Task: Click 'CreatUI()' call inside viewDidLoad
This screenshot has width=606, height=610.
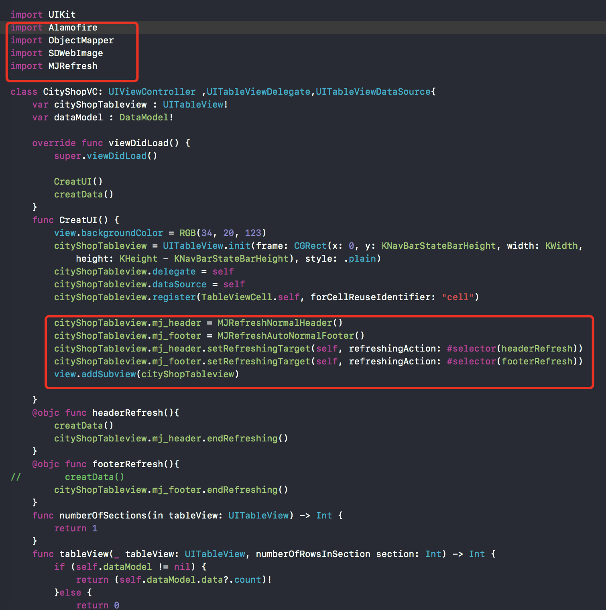Action: (x=78, y=182)
